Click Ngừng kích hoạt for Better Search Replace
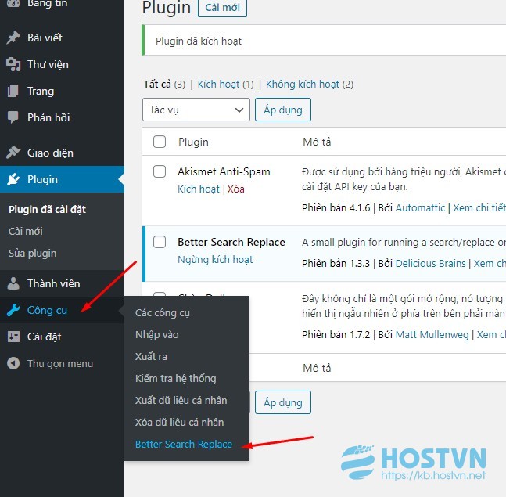Viewport: 506px width, 497px height. (215, 259)
